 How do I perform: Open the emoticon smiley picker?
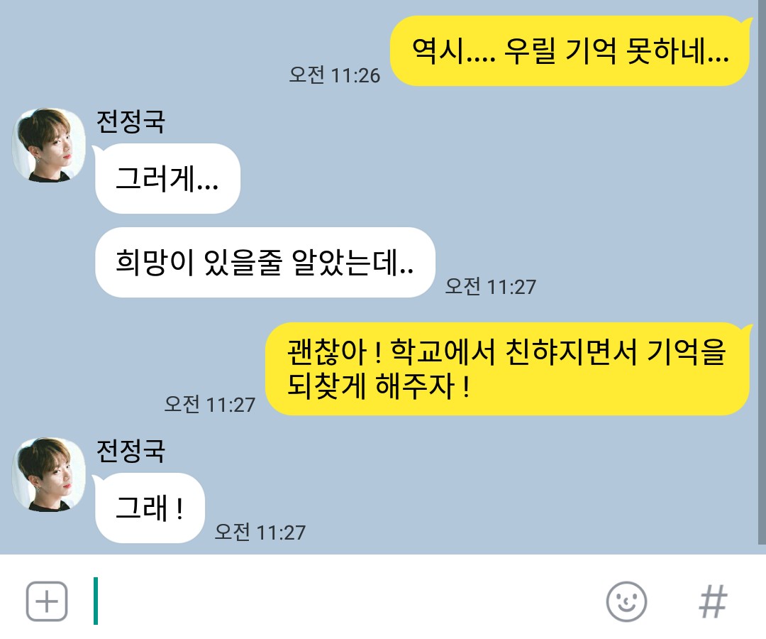point(626,601)
